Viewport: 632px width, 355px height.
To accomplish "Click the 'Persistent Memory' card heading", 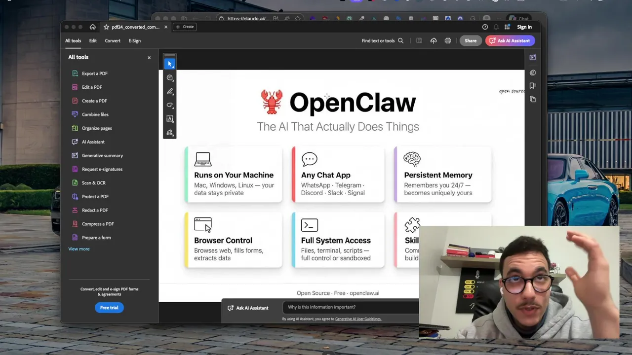I will [438, 175].
